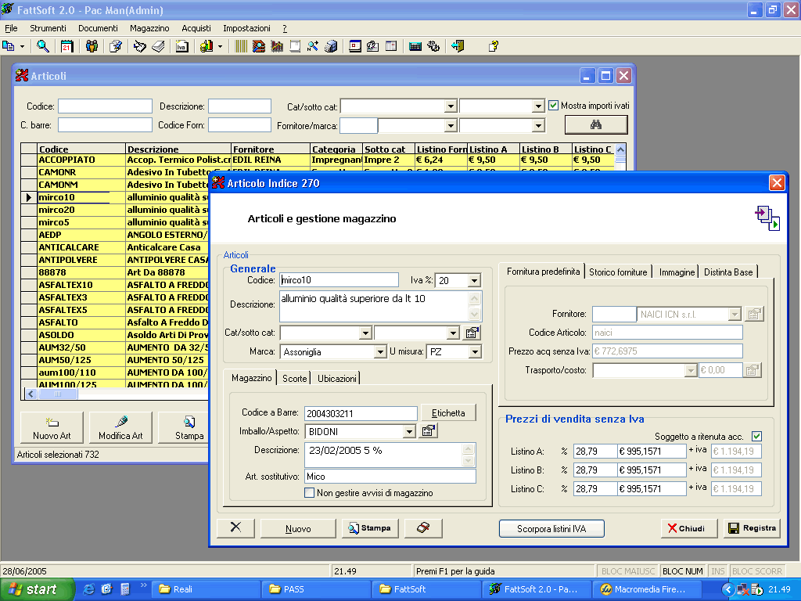Launch Internet Explorer from quick launch
The width and height of the screenshot is (801, 601).
coord(88,589)
